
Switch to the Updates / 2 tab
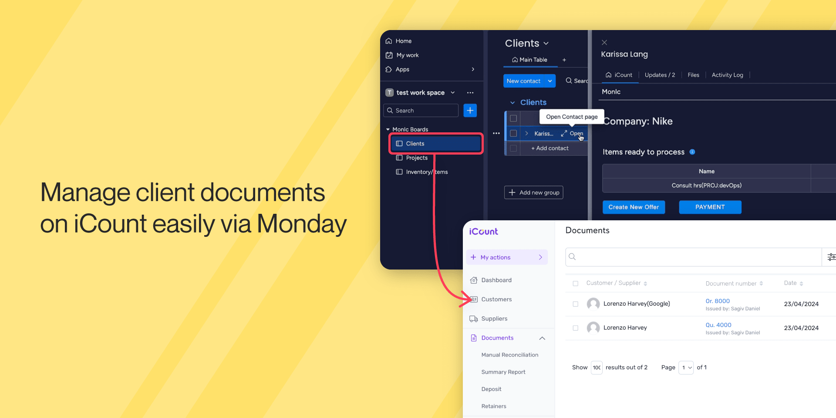coord(660,75)
